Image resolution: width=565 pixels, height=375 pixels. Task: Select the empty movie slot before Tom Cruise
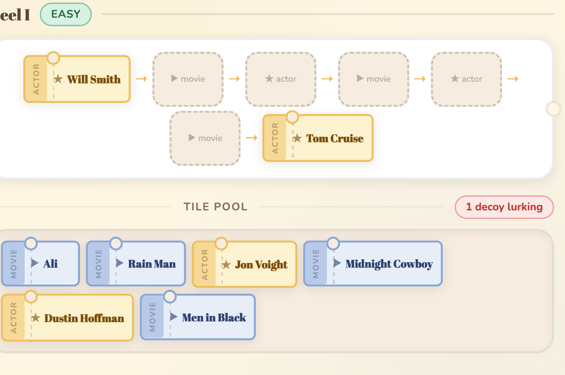[205, 138]
